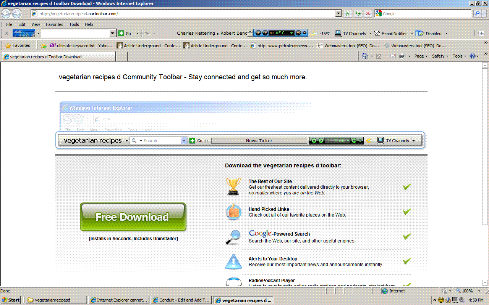Expand the E-mail Notifier dropdown arrow
489x305 pixels.
411,34
